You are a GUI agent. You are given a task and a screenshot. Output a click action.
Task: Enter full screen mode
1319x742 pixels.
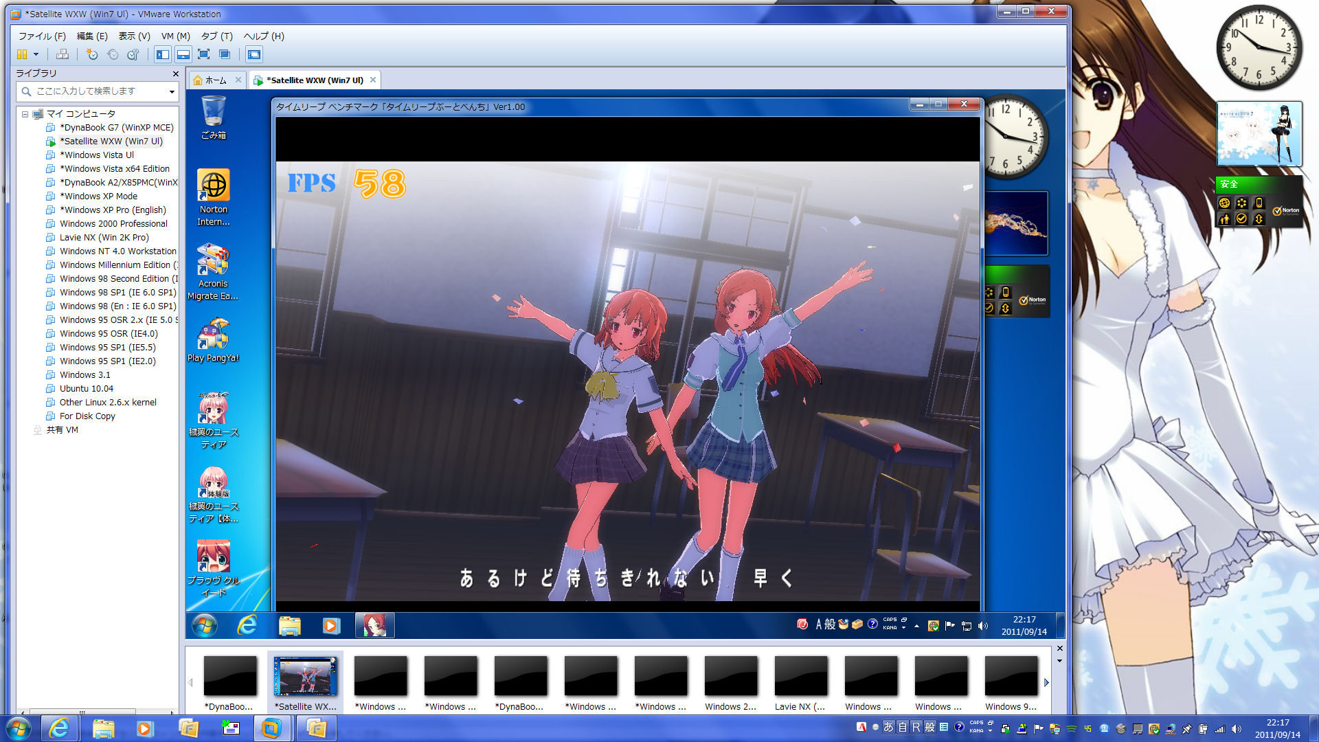tap(204, 54)
